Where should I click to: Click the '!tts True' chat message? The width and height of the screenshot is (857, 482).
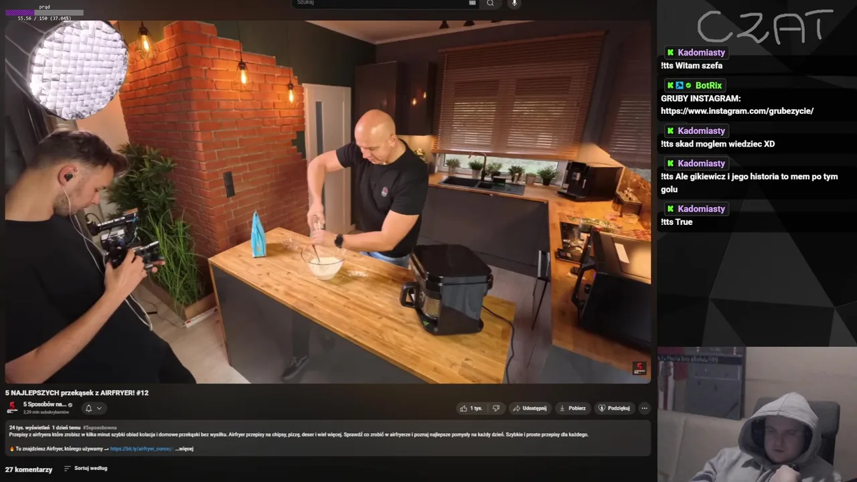point(677,222)
